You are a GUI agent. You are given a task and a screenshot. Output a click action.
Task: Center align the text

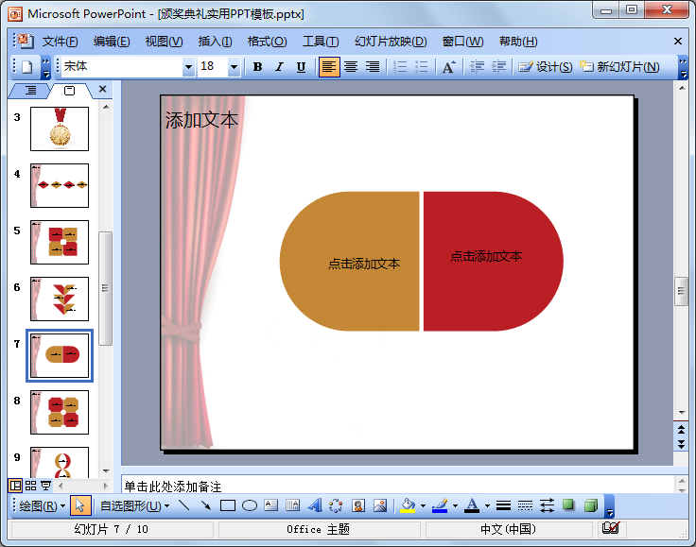tap(351, 67)
